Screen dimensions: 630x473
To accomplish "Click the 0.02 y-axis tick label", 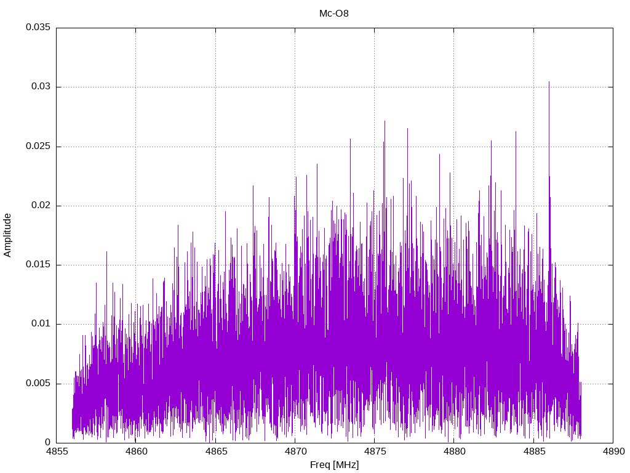I will pyautogui.click(x=40, y=206).
